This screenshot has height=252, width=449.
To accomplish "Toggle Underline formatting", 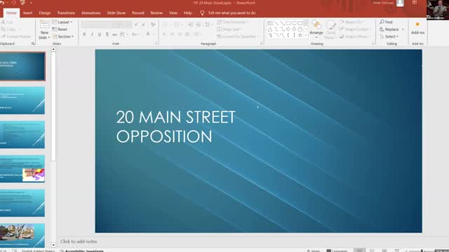I will 100,34.
